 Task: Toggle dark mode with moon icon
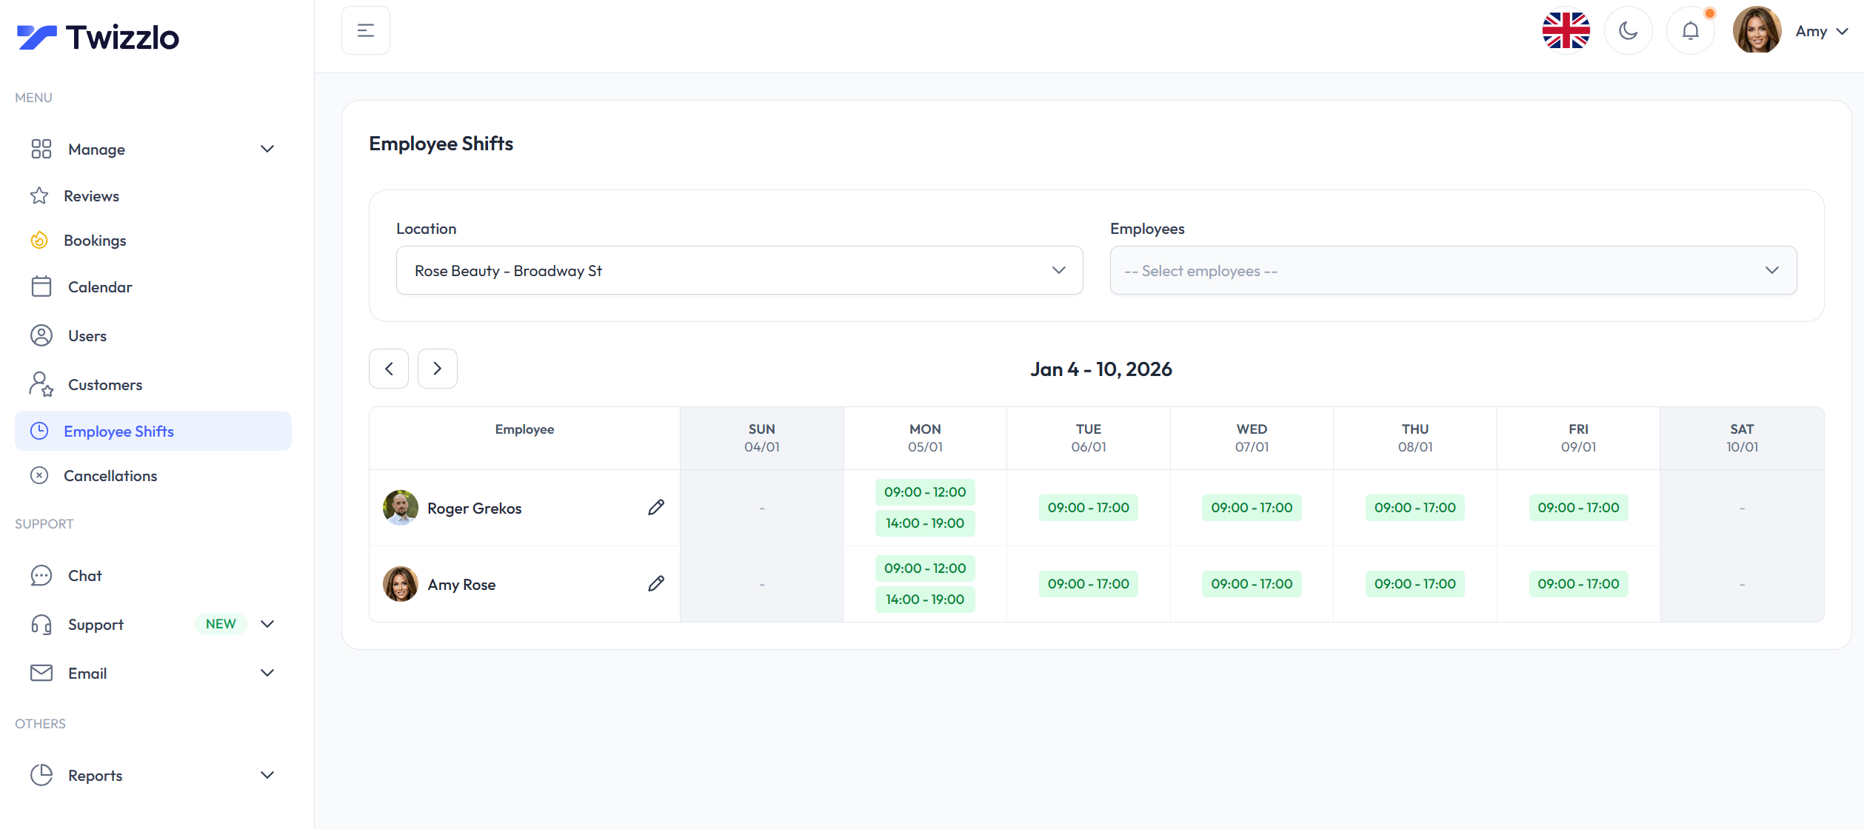tap(1628, 31)
